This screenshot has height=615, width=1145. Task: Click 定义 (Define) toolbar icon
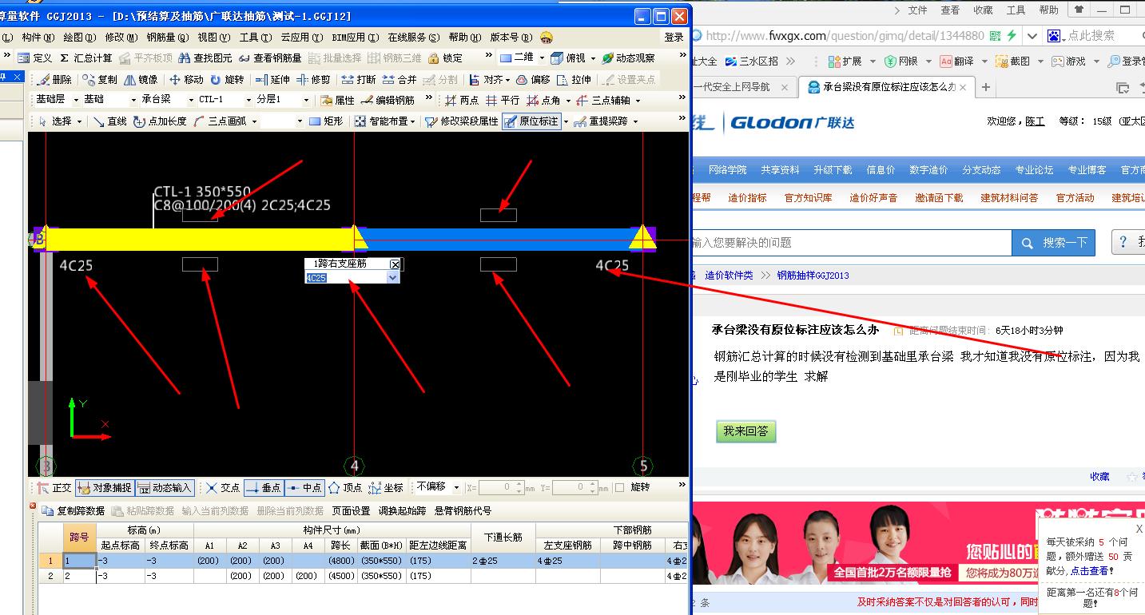pos(35,58)
